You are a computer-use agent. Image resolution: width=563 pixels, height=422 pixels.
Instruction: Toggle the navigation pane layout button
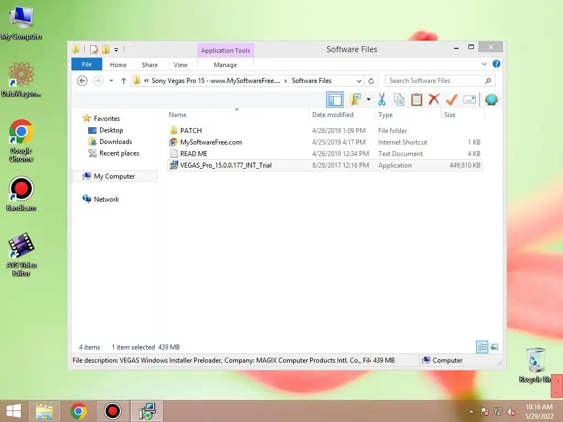coord(335,100)
